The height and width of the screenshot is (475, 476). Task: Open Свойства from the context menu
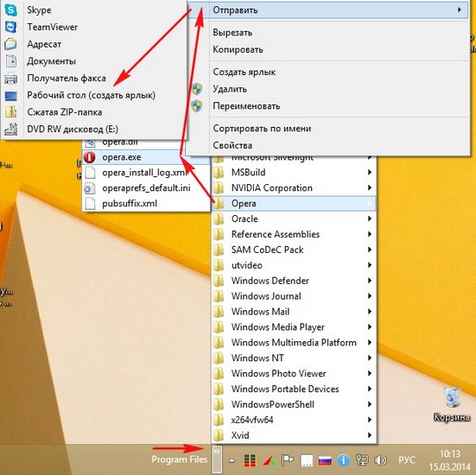pyautogui.click(x=328, y=145)
